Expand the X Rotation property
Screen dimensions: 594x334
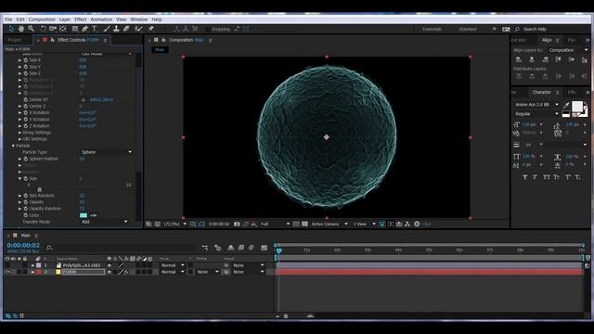[19, 113]
